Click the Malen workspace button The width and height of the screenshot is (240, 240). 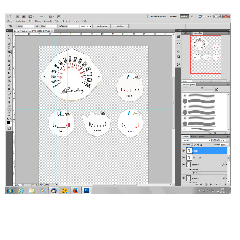coord(184,16)
